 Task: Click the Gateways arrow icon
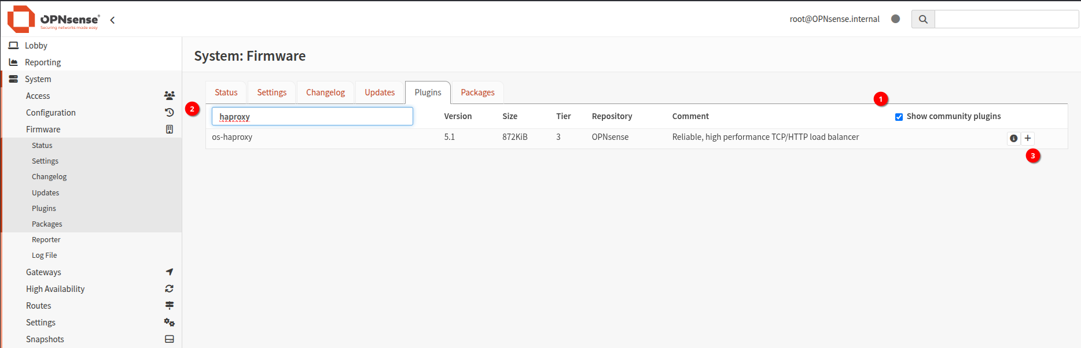(169, 272)
